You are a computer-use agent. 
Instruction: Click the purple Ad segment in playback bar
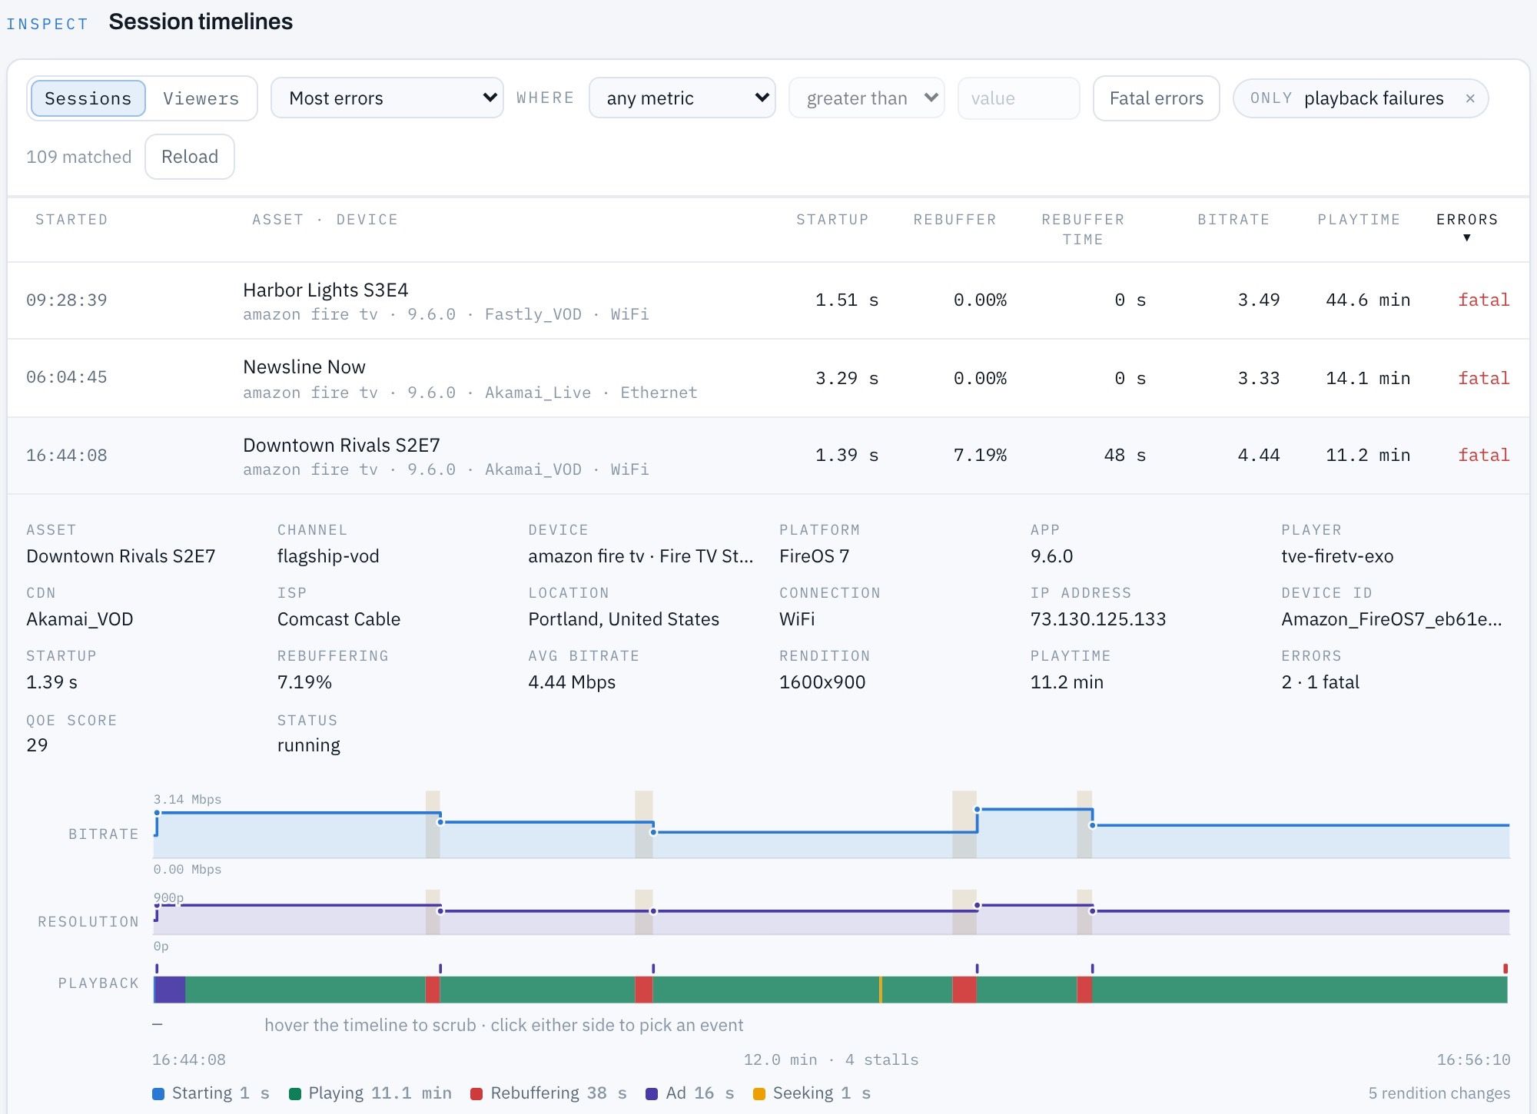pos(170,990)
